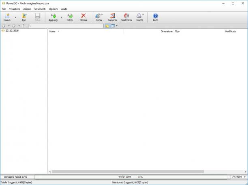Click the scrollbar left arrow

point(50,172)
